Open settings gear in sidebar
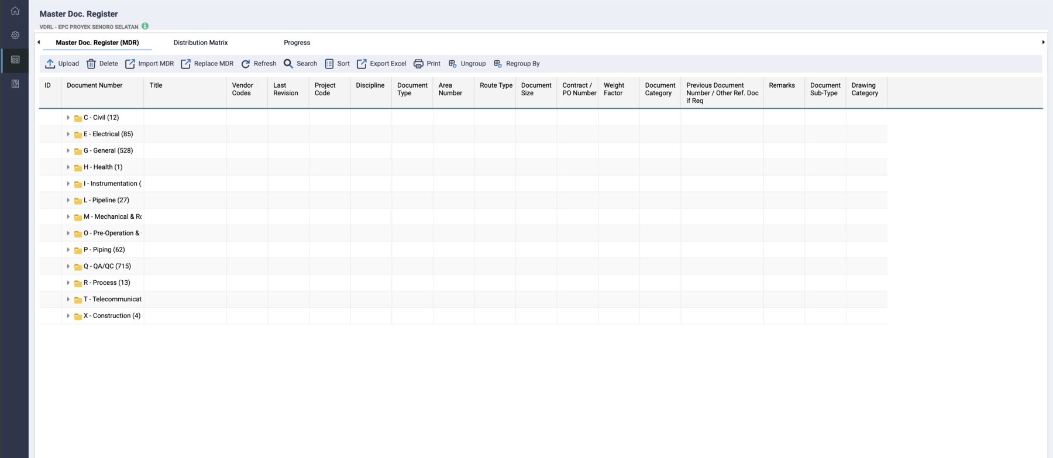 point(15,35)
